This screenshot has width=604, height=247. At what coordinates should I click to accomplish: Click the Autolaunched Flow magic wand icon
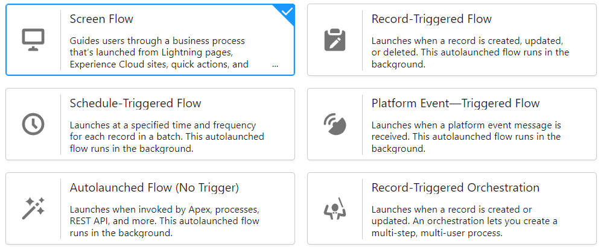pos(33,208)
